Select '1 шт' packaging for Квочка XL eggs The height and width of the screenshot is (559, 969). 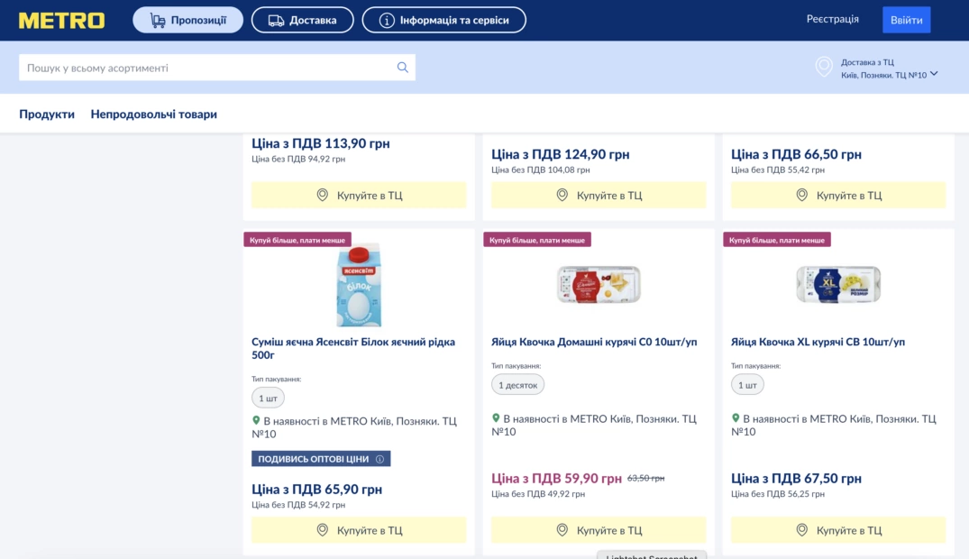click(747, 385)
